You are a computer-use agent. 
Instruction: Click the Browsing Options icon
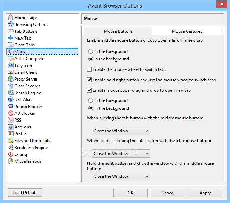click(10, 24)
